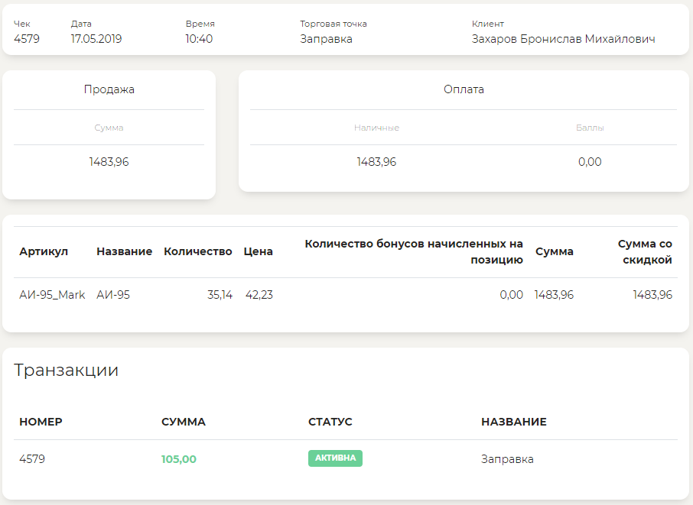Click the client name Захаров Бронислав Михайлович

[563, 39]
